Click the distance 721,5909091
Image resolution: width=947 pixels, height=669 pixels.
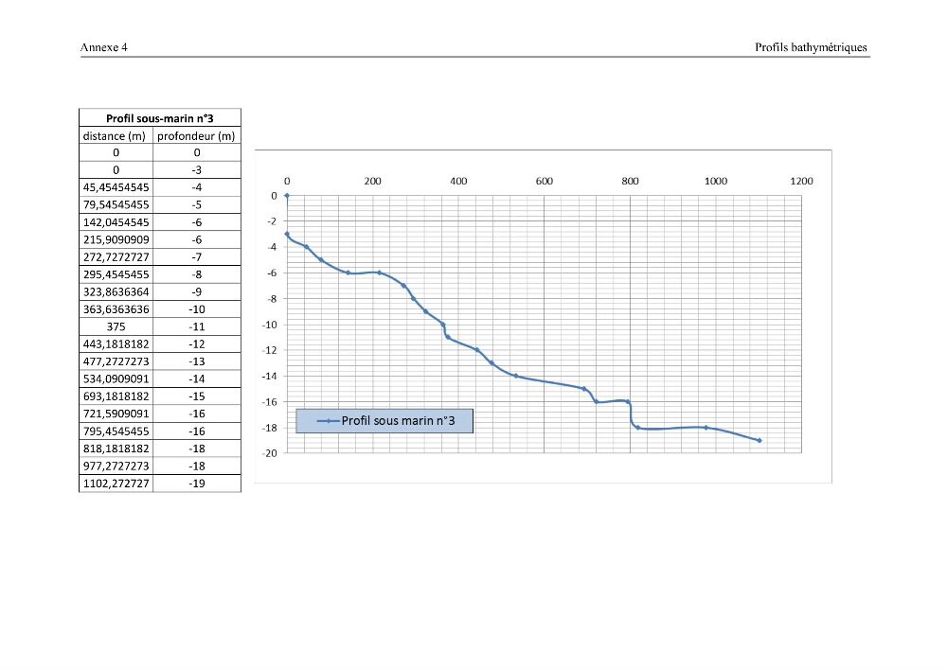pyautogui.click(x=116, y=414)
